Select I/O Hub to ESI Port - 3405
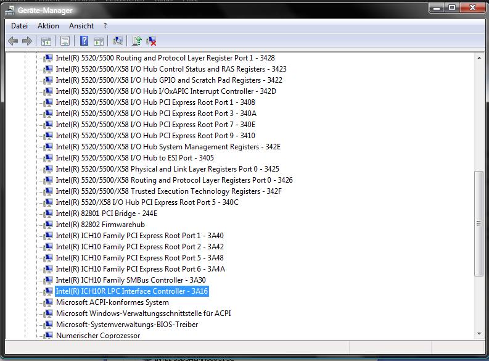Viewport: 489px width, 361px height. [x=134, y=158]
